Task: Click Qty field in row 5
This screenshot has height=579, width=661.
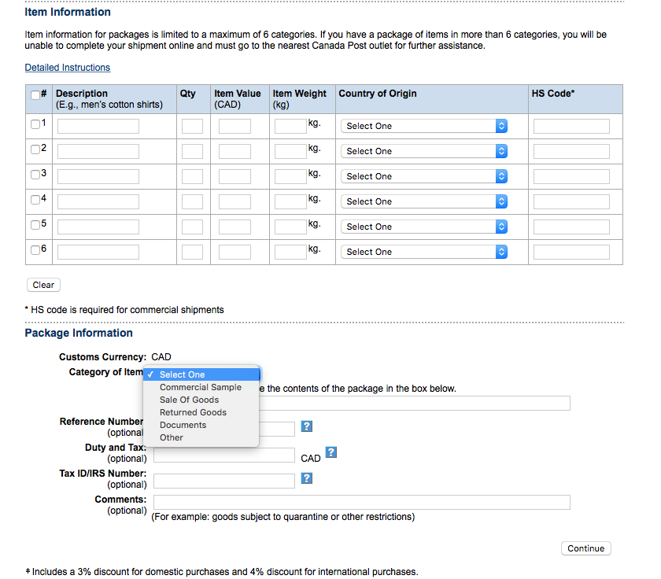Action: [x=192, y=227]
